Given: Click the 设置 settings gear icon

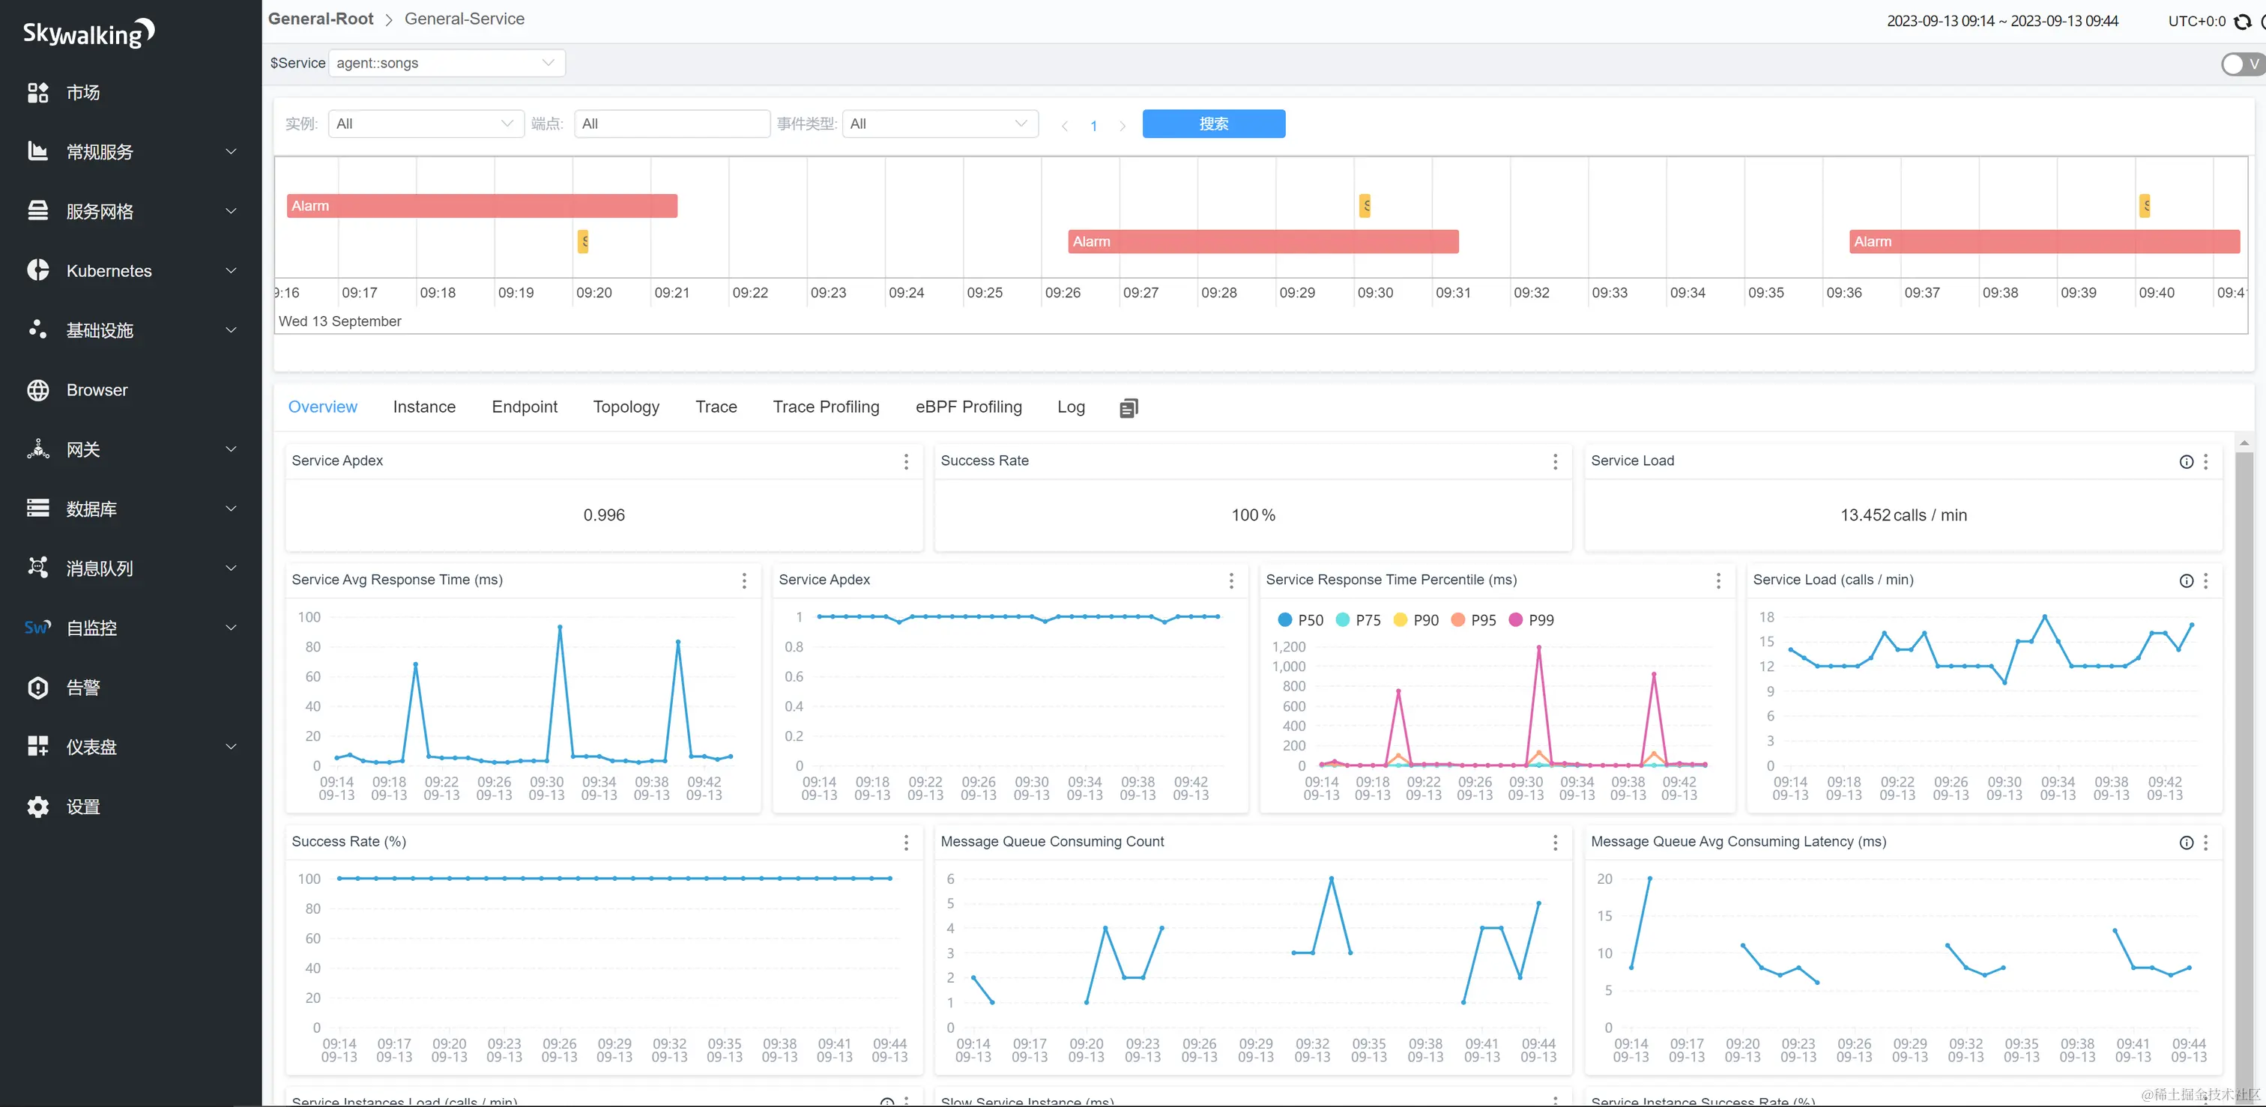Looking at the screenshot, I should tap(37, 807).
